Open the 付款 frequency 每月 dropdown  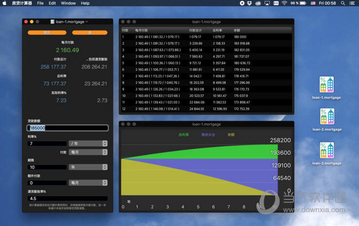[88, 152]
